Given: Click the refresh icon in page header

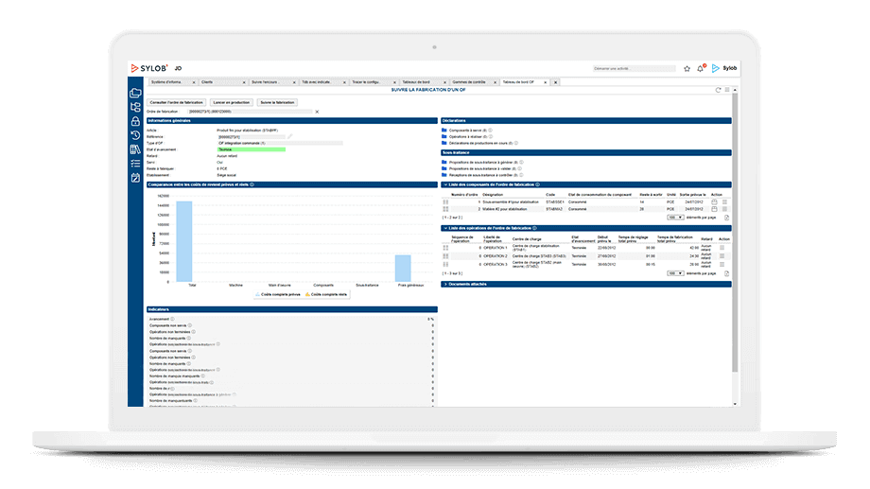Looking at the screenshot, I should [718, 90].
